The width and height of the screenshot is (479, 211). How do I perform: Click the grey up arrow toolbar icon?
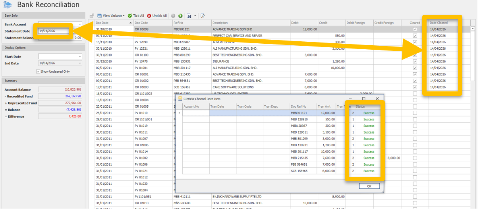[173, 16]
